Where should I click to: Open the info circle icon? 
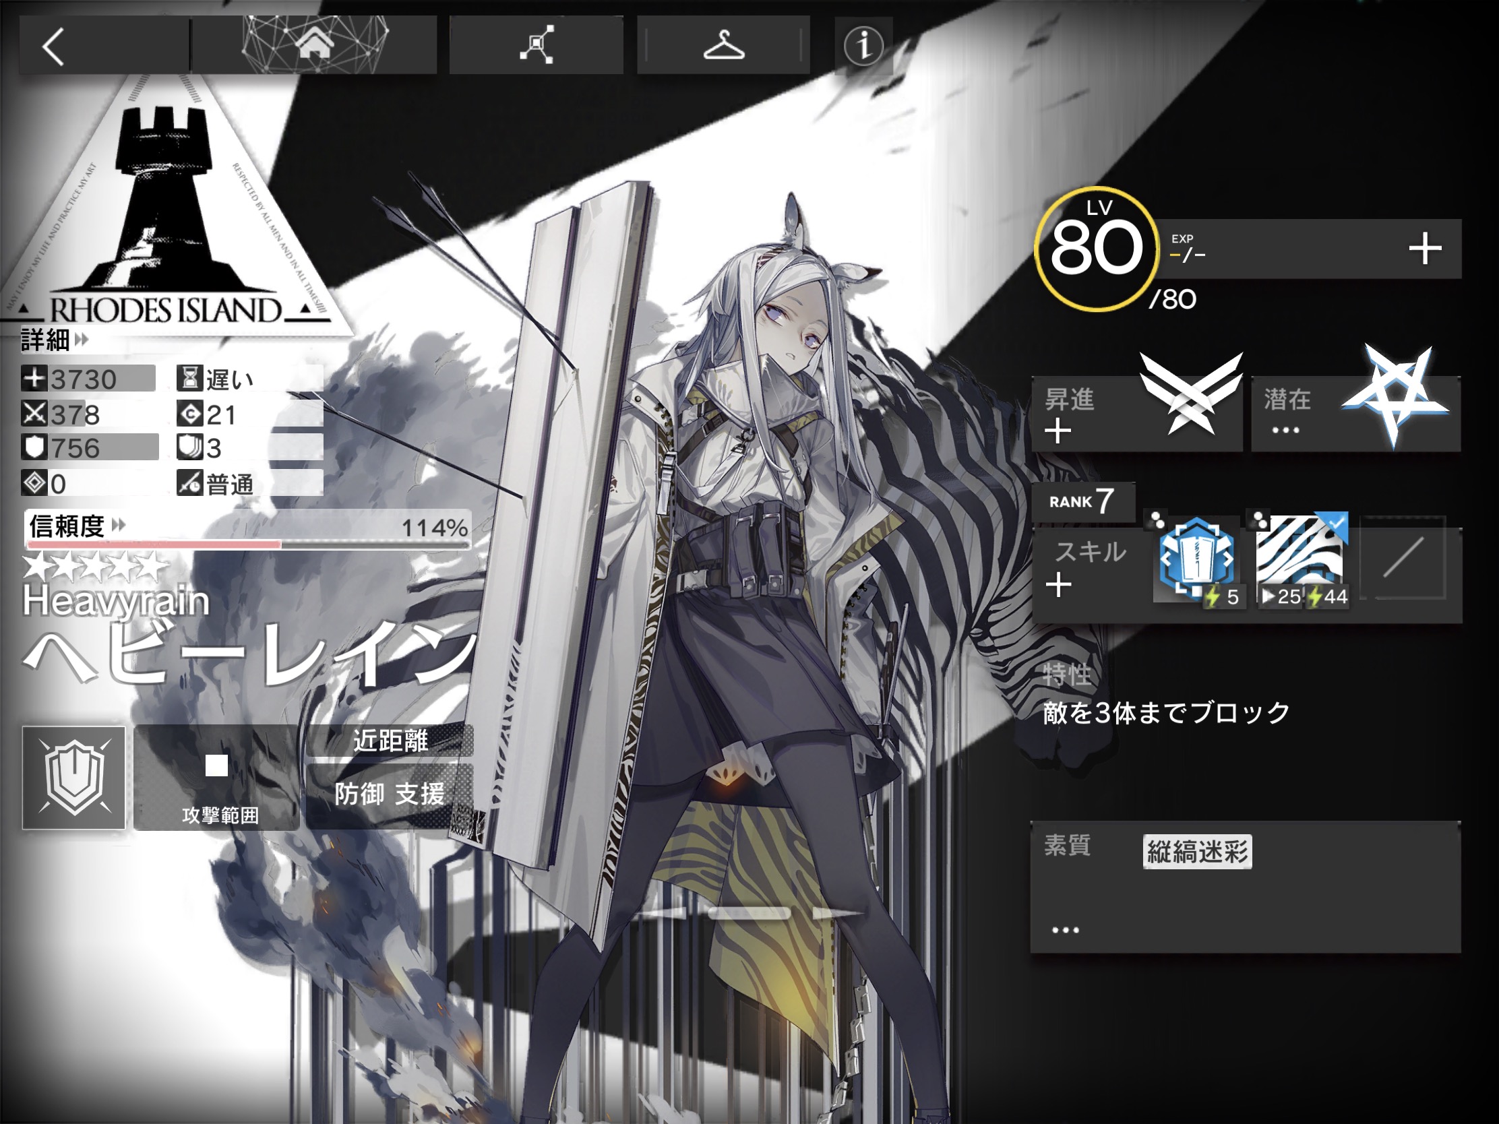point(863,45)
